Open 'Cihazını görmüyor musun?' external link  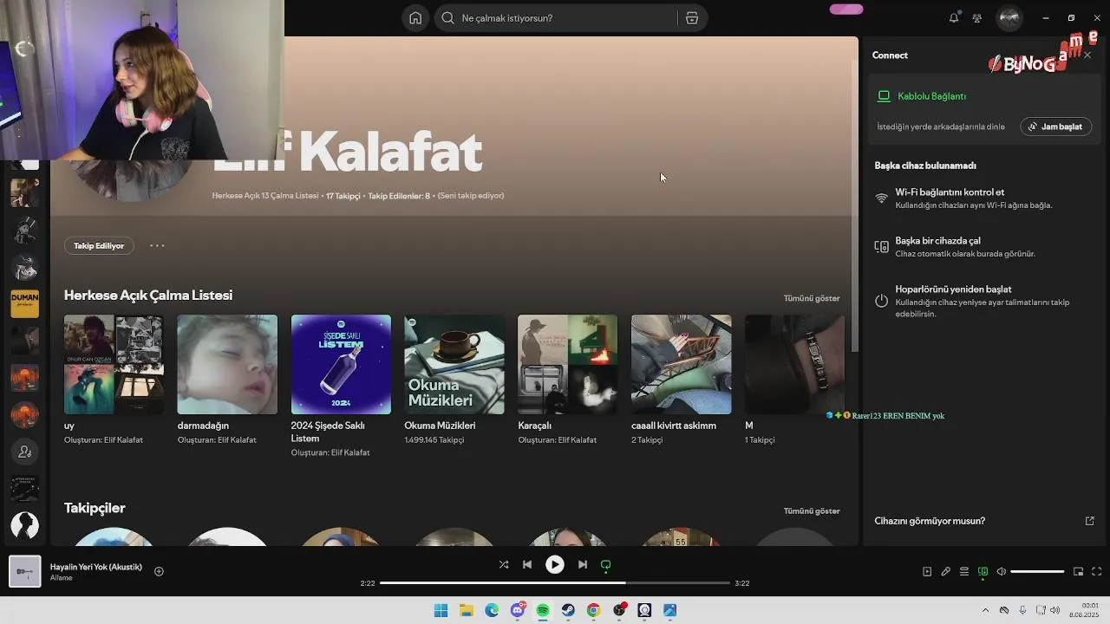tap(1089, 521)
